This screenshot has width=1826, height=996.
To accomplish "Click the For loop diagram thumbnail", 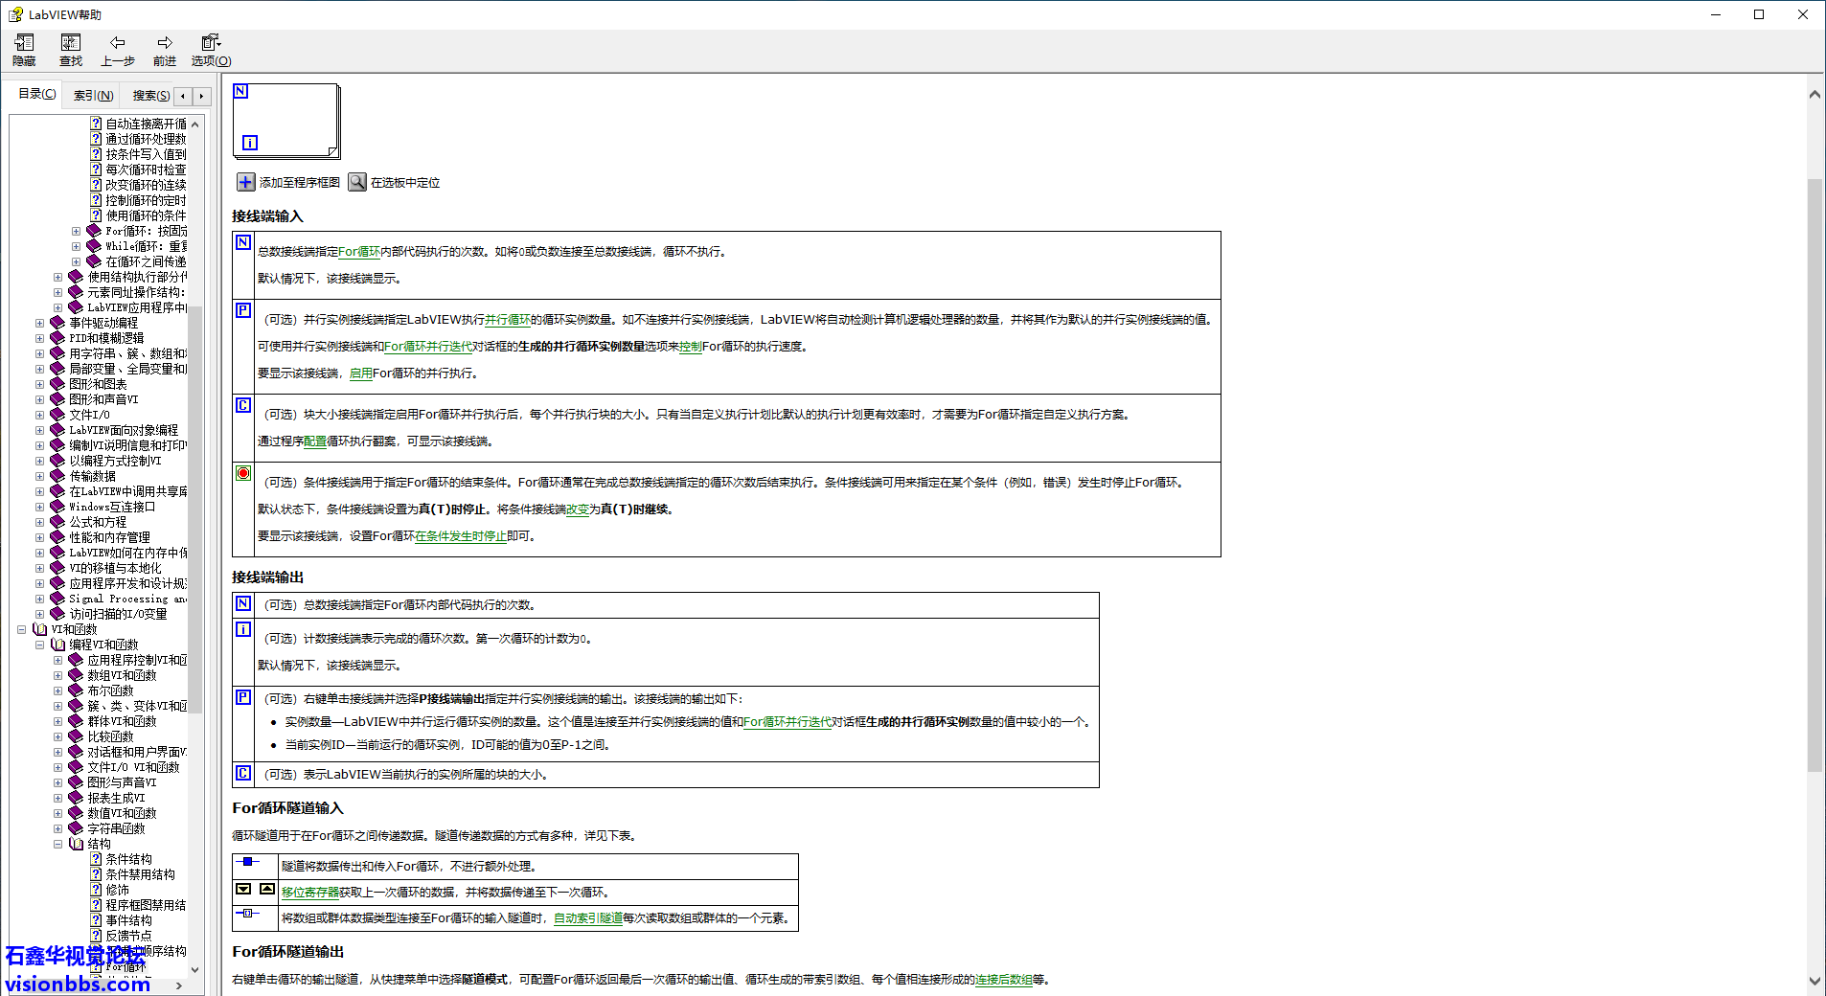I will pyautogui.click(x=285, y=121).
